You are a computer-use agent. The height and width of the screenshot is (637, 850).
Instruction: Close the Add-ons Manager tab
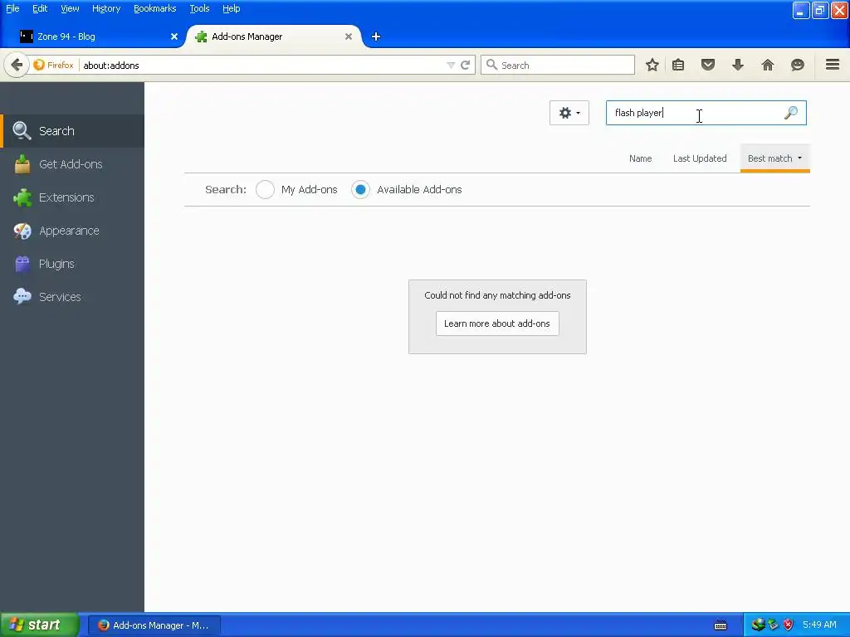pos(349,36)
